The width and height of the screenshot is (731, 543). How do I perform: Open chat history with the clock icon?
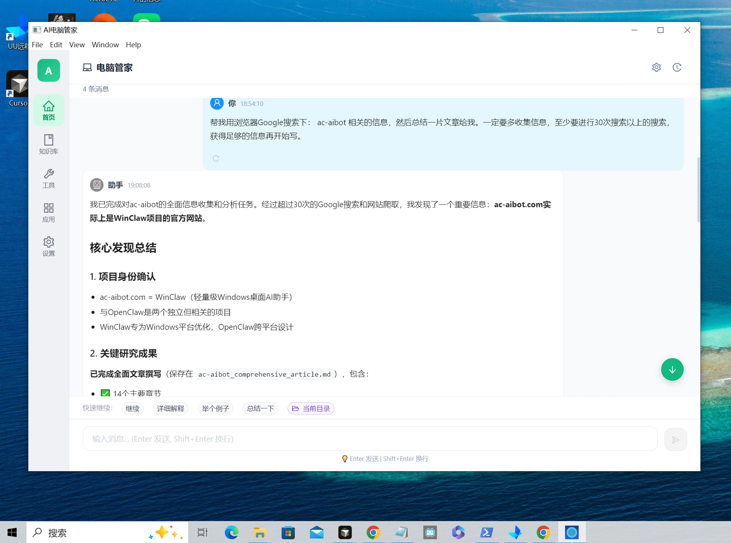click(x=677, y=67)
